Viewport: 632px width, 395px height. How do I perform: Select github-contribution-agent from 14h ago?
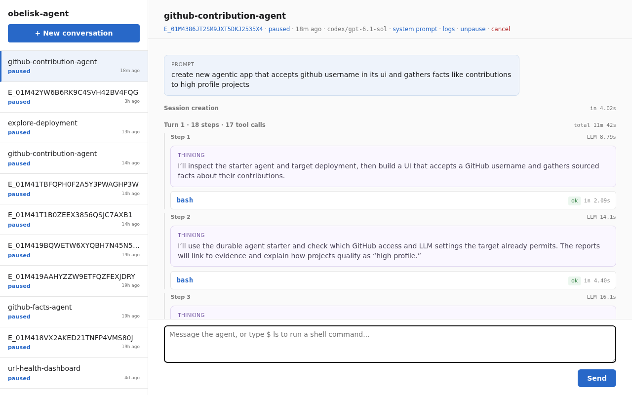coord(74,158)
